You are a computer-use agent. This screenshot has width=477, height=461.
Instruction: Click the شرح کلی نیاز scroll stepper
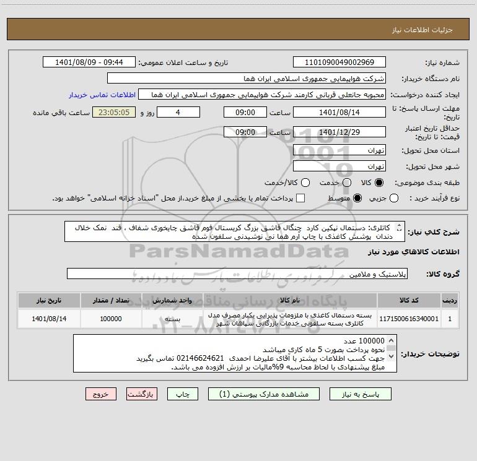(x=399, y=227)
